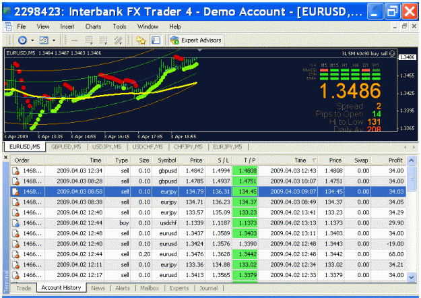Open the Alerts terminal tab
Screen dimensions: 421x298
[x=123, y=288]
